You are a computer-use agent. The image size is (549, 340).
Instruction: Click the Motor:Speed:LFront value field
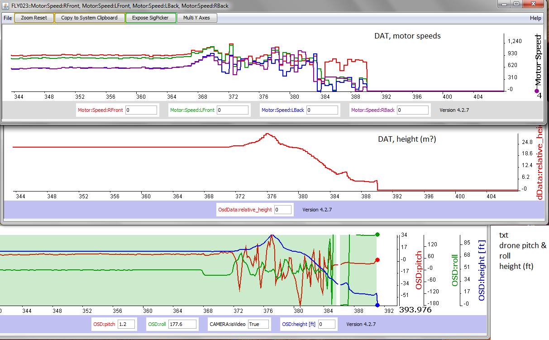[x=233, y=110]
